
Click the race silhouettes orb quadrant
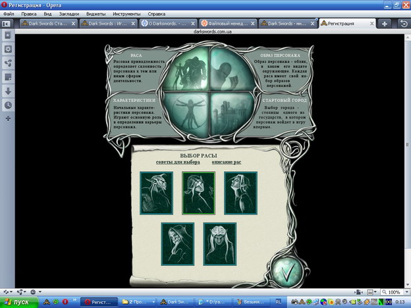[186, 69]
